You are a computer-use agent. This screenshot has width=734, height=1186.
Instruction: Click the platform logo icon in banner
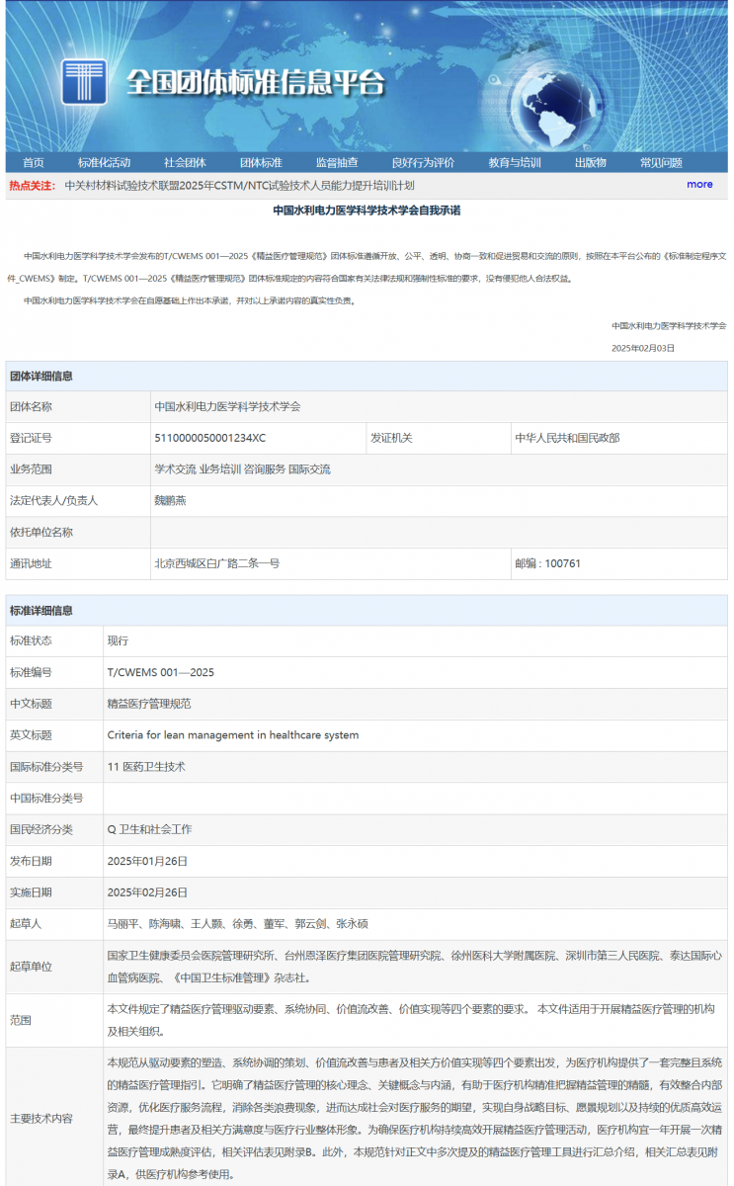pyautogui.click(x=83, y=81)
